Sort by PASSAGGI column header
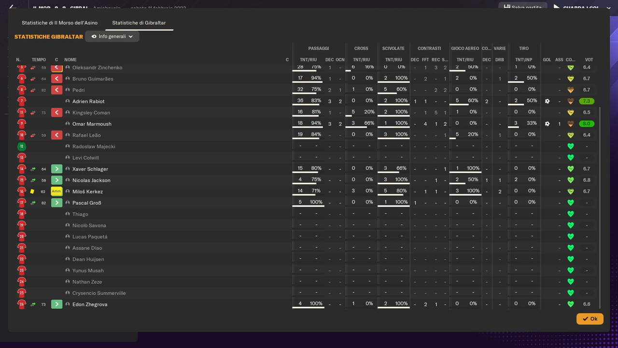Image resolution: width=618 pixels, height=348 pixels. click(319, 48)
